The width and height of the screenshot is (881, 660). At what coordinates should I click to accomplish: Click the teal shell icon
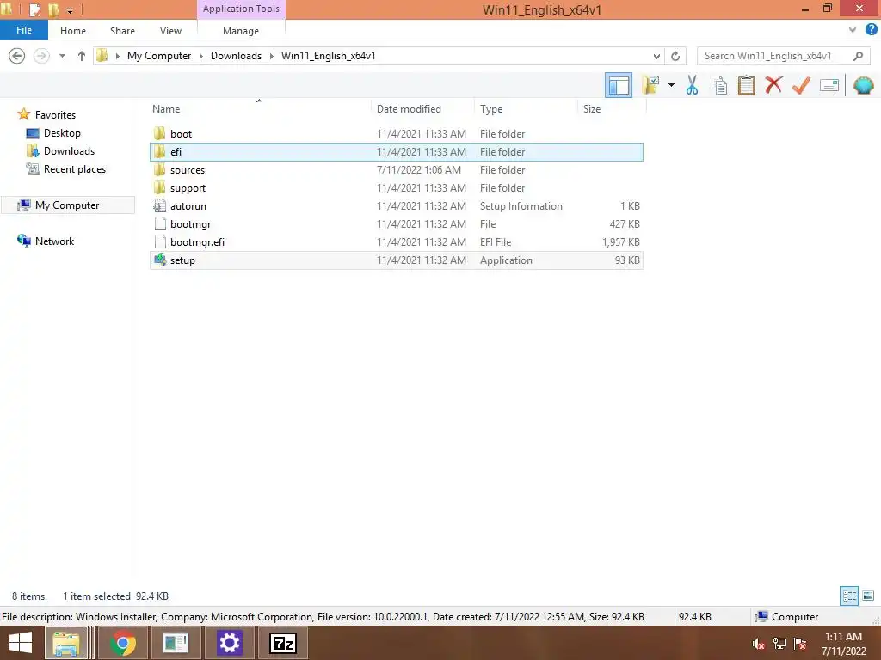coord(863,85)
